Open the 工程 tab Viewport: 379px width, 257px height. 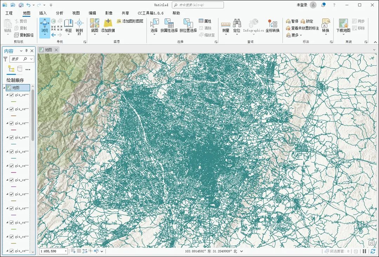coord(9,13)
